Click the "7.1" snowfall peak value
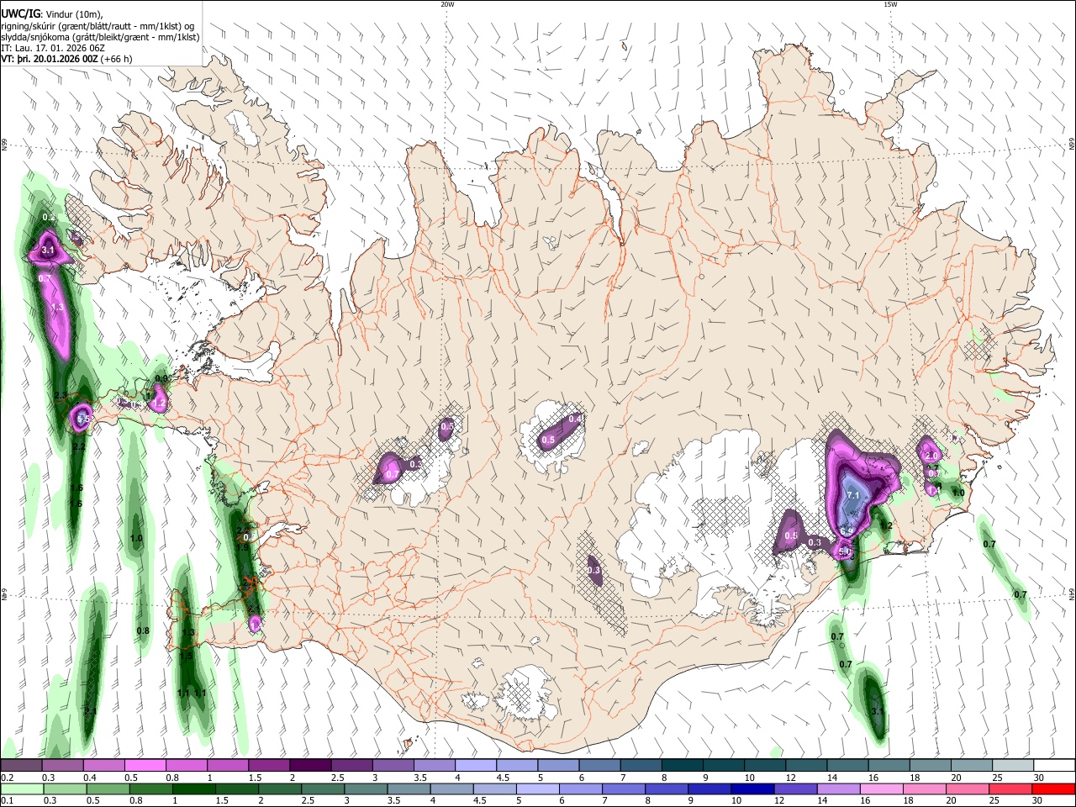The height and width of the screenshot is (807, 1076). 852,496
